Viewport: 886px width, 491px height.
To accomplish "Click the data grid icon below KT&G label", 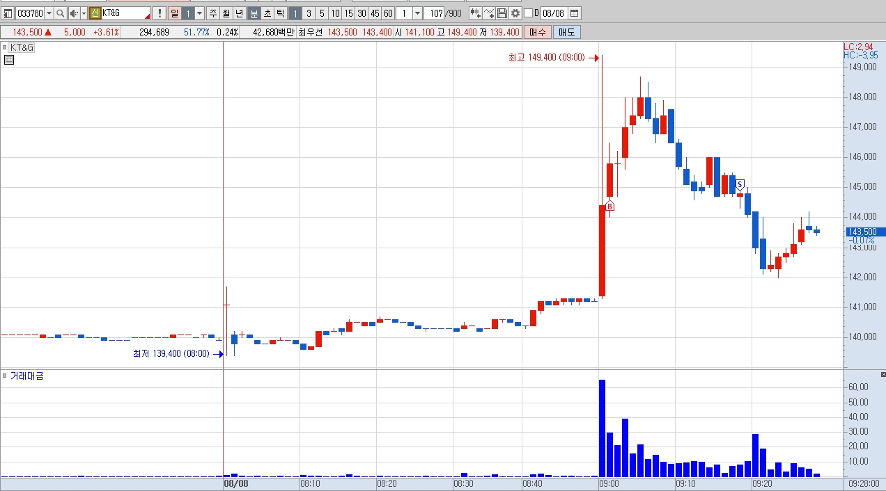I will pyautogui.click(x=8, y=60).
